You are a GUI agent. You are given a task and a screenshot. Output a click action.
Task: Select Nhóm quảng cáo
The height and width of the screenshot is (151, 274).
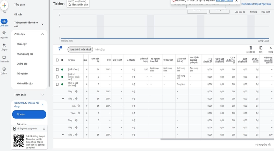click(x=25, y=54)
